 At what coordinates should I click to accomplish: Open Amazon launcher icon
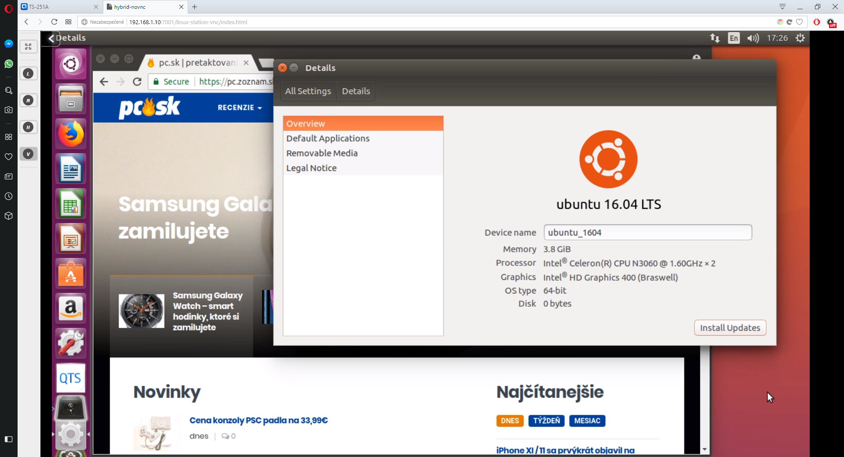coord(71,308)
